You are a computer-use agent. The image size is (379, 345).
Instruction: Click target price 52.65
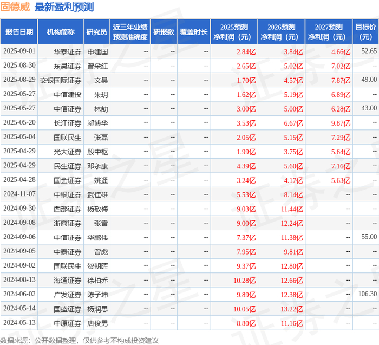pyautogui.click(x=369, y=51)
